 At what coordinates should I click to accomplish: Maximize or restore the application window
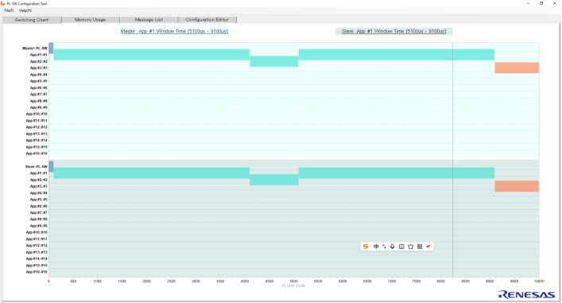[x=541, y=3]
